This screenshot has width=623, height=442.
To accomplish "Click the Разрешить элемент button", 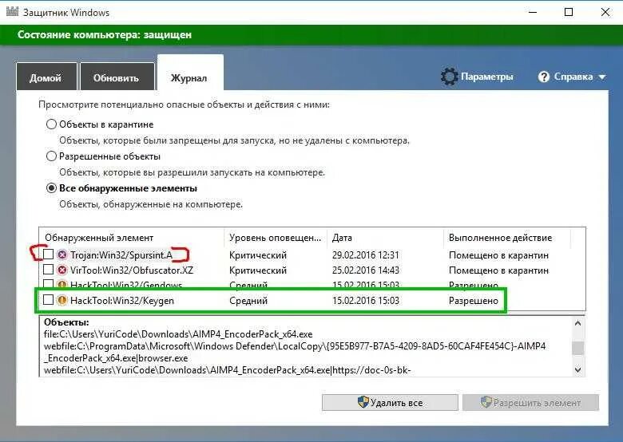I will click(x=530, y=403).
